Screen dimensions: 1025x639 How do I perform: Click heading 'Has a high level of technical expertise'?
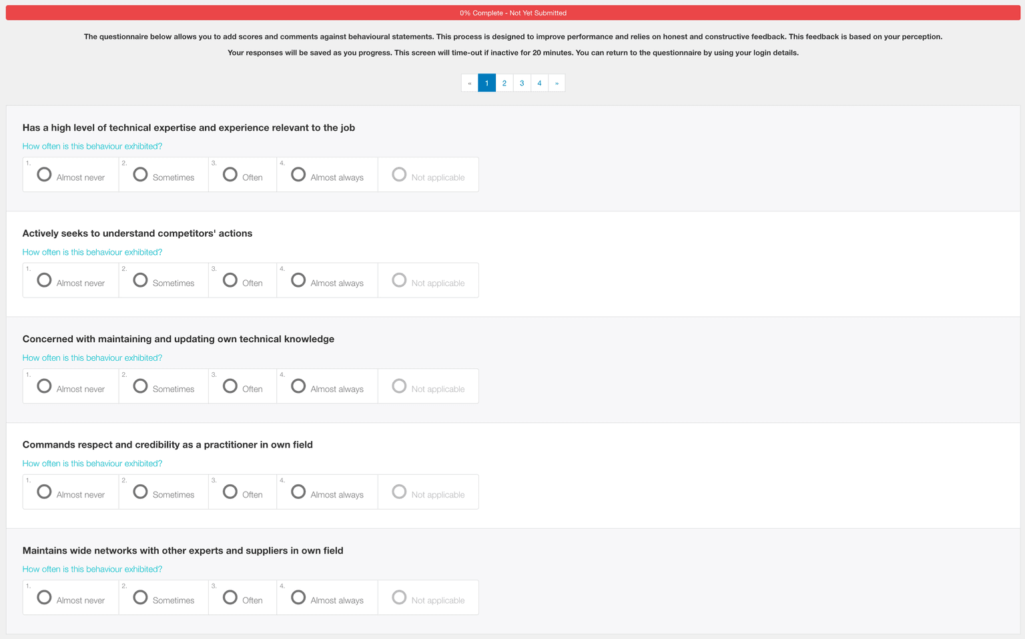[x=189, y=127]
